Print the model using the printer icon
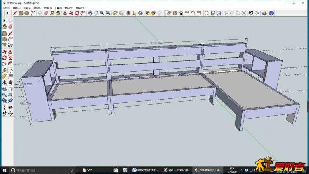This screenshot has width=309, height=174. coord(264,13)
